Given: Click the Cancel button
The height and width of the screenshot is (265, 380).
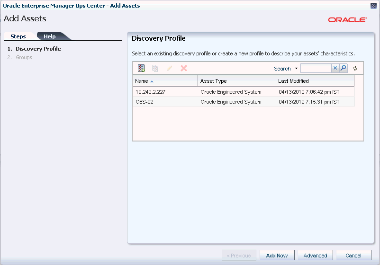Looking at the screenshot, I should pos(353,256).
